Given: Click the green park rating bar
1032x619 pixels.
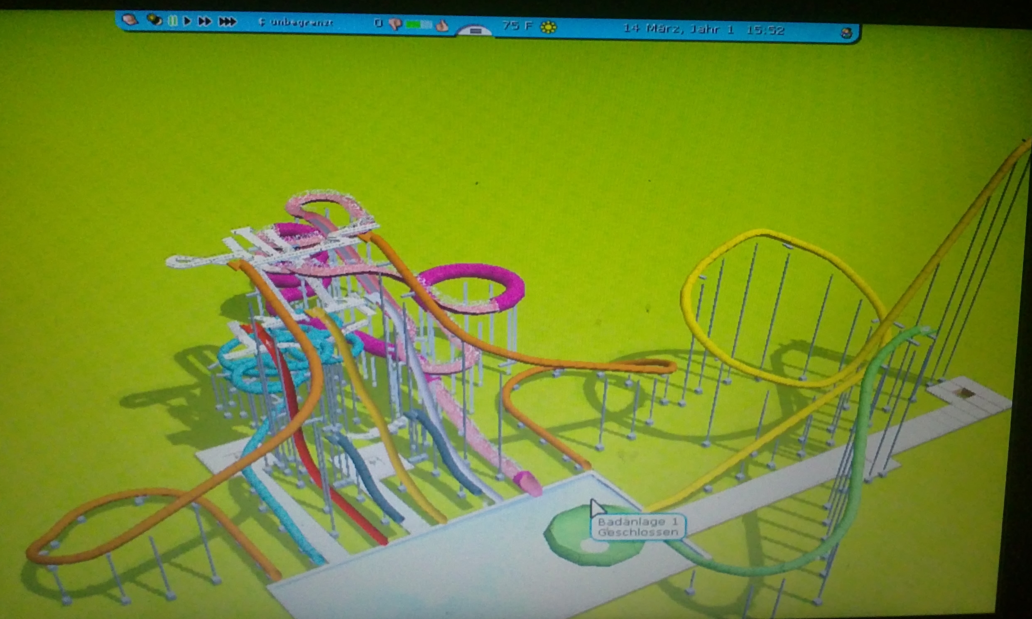Looking at the screenshot, I should point(419,25).
